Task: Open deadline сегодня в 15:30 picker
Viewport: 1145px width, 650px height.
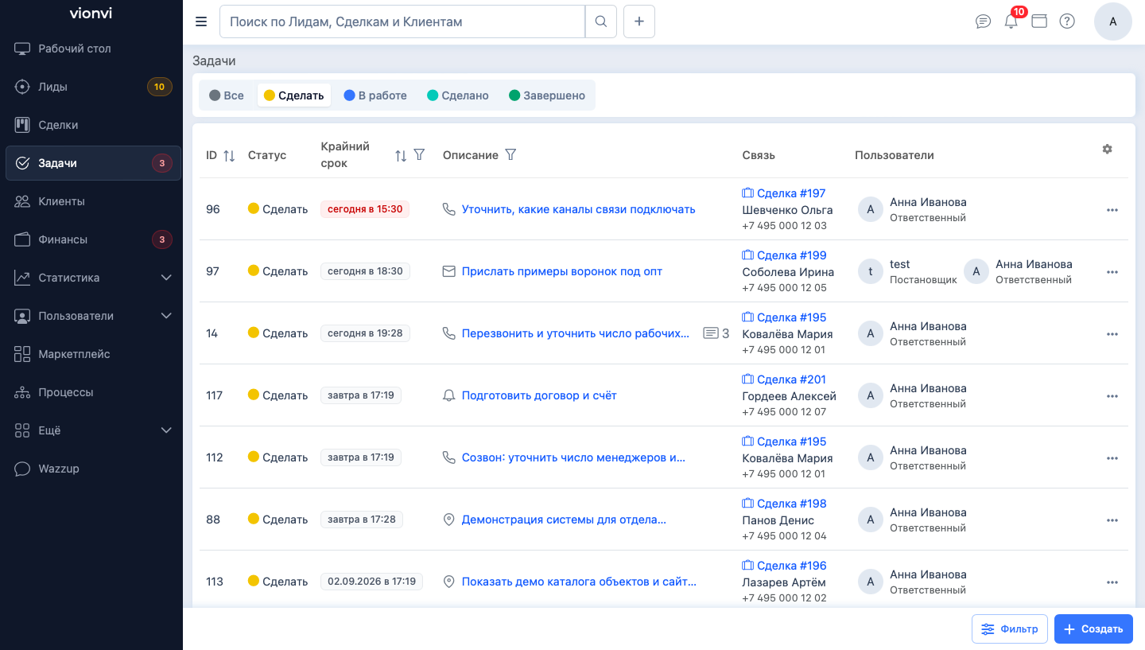Action: 365,209
